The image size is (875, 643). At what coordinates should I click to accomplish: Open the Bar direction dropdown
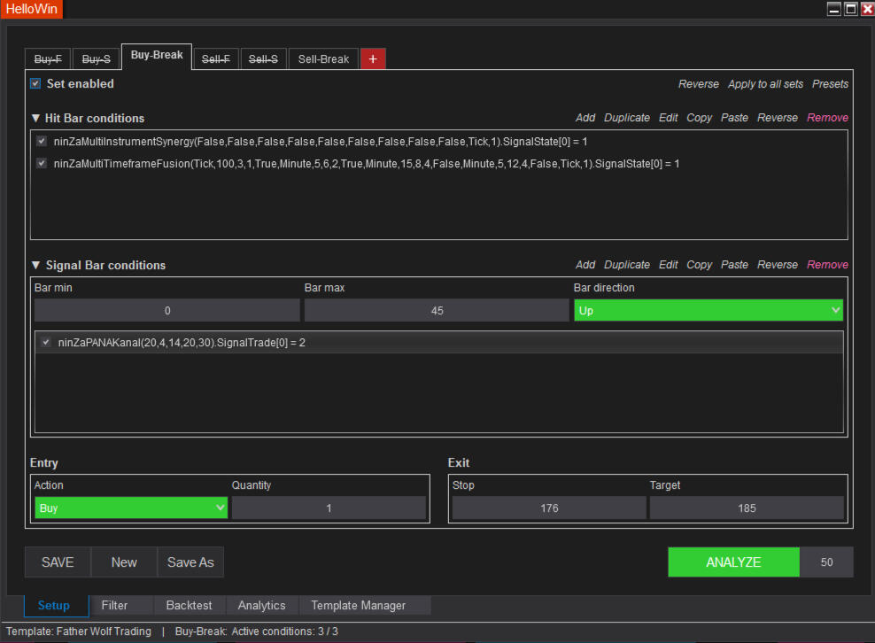click(x=708, y=311)
